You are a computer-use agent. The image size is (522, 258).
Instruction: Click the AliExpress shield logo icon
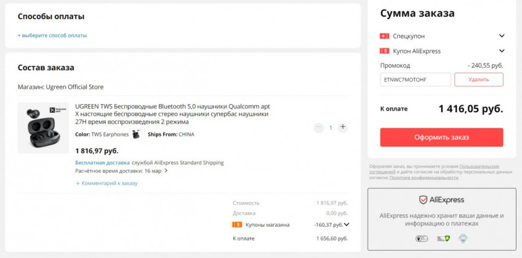[423, 200]
